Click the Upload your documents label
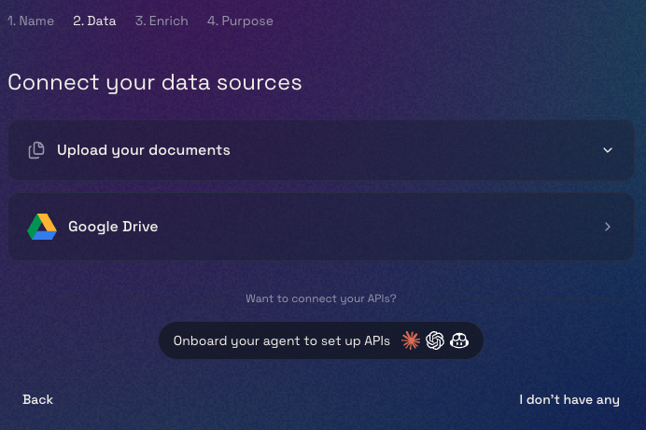This screenshot has width=646, height=430. coord(144,150)
